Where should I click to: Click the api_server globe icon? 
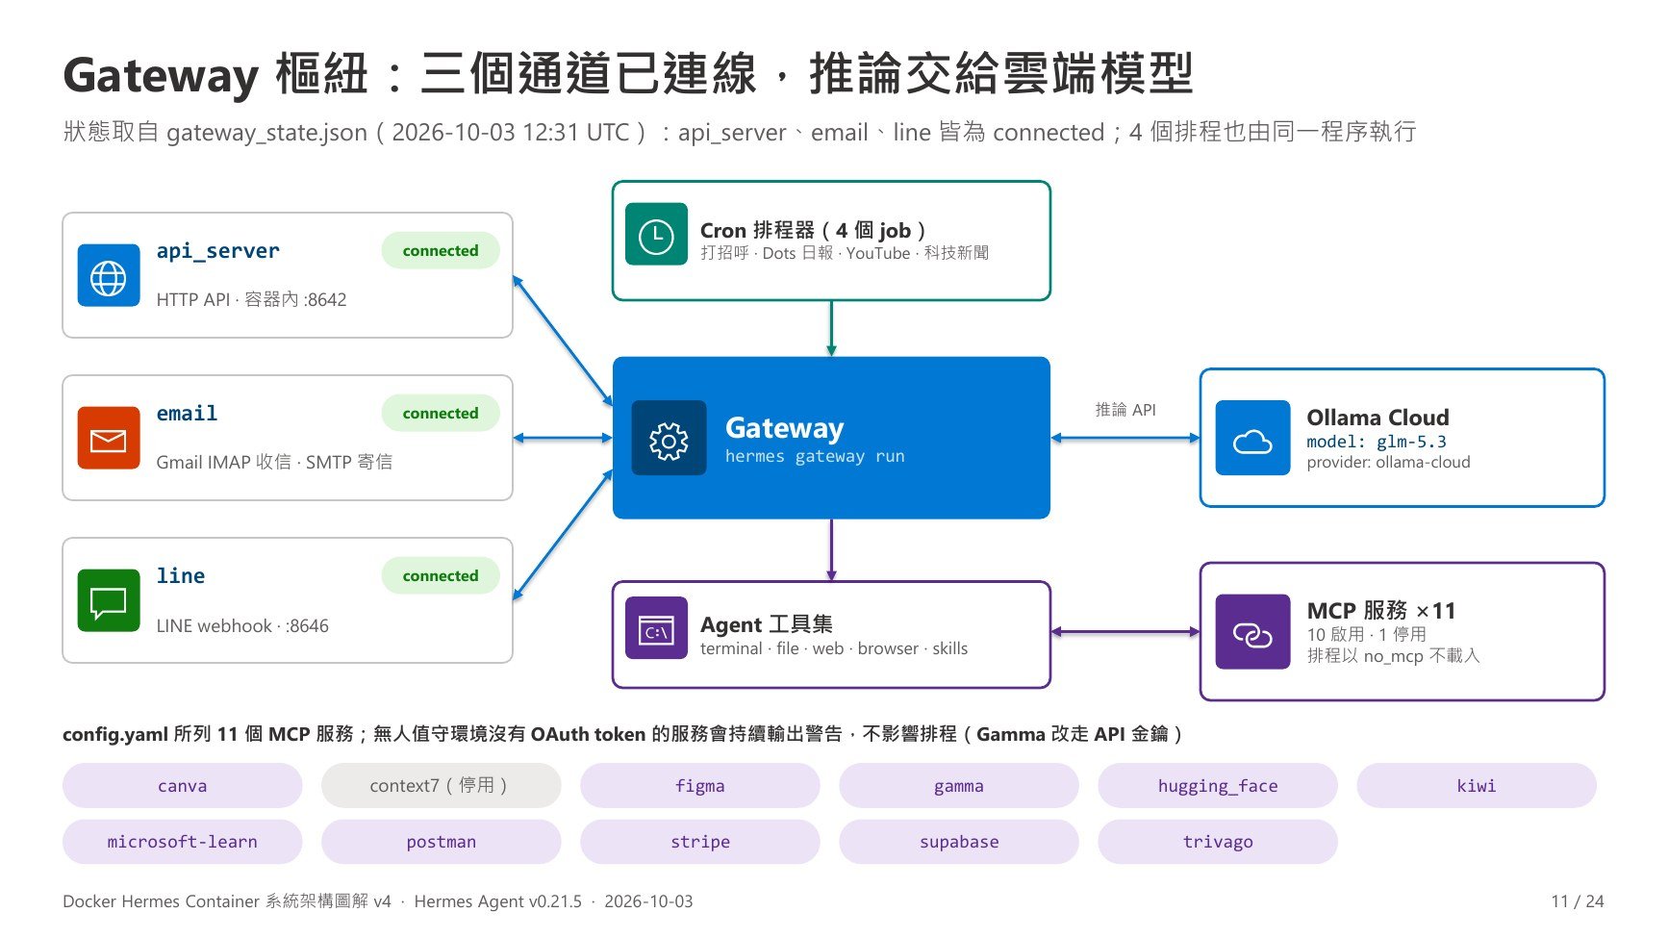108,275
